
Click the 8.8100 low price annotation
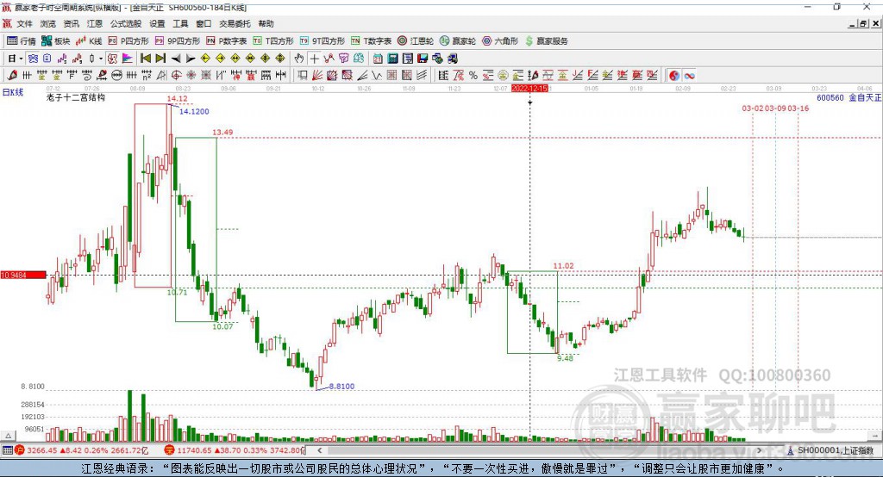tap(341, 387)
